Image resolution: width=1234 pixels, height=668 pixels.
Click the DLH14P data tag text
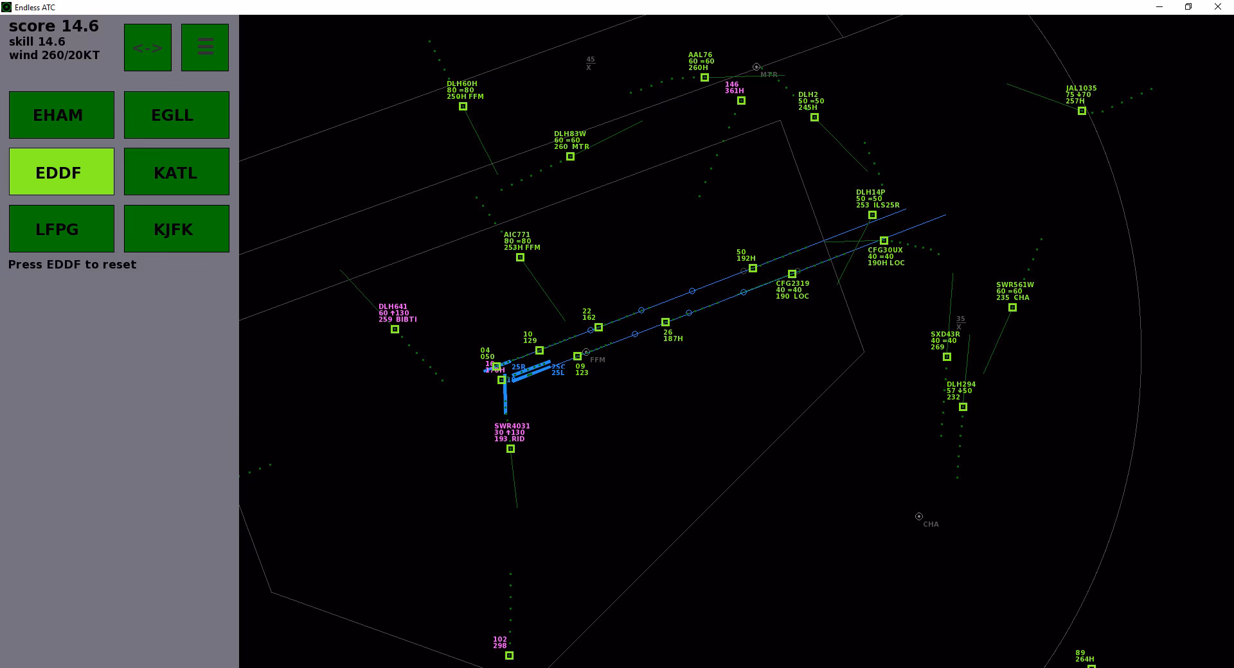[877, 199]
